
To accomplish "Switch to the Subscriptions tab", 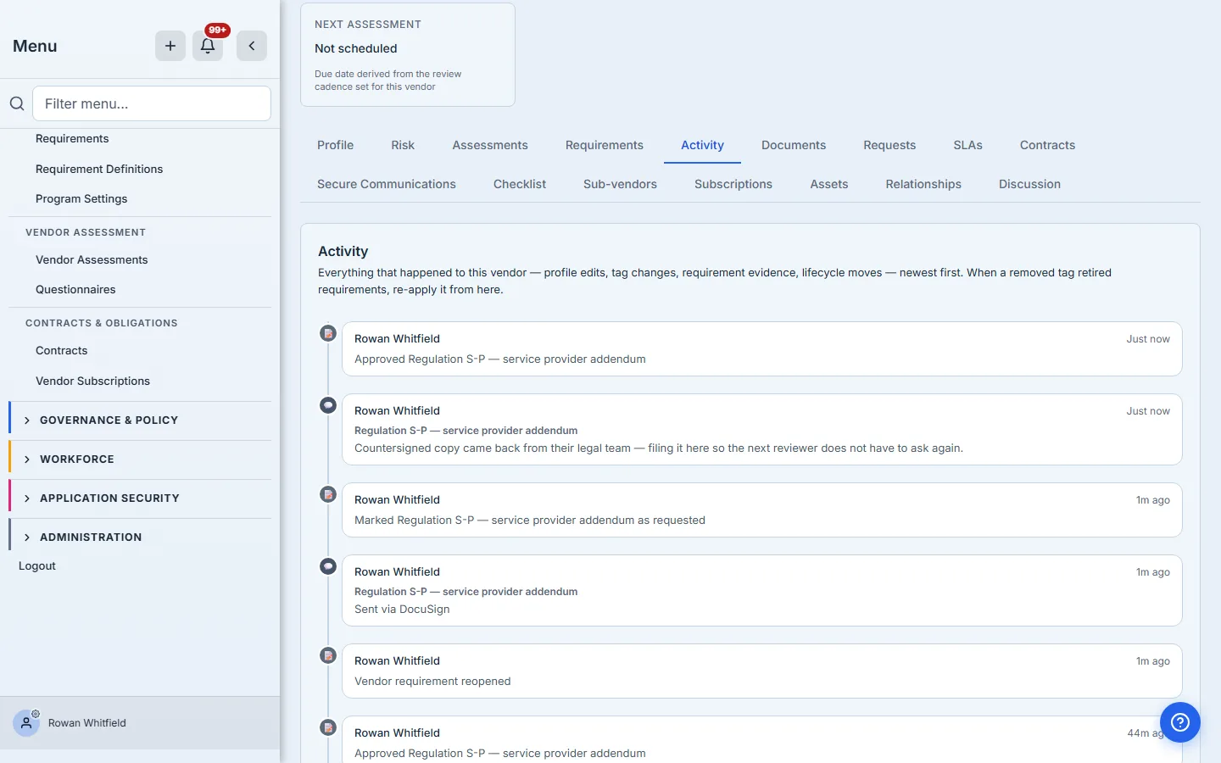I will tap(733, 184).
